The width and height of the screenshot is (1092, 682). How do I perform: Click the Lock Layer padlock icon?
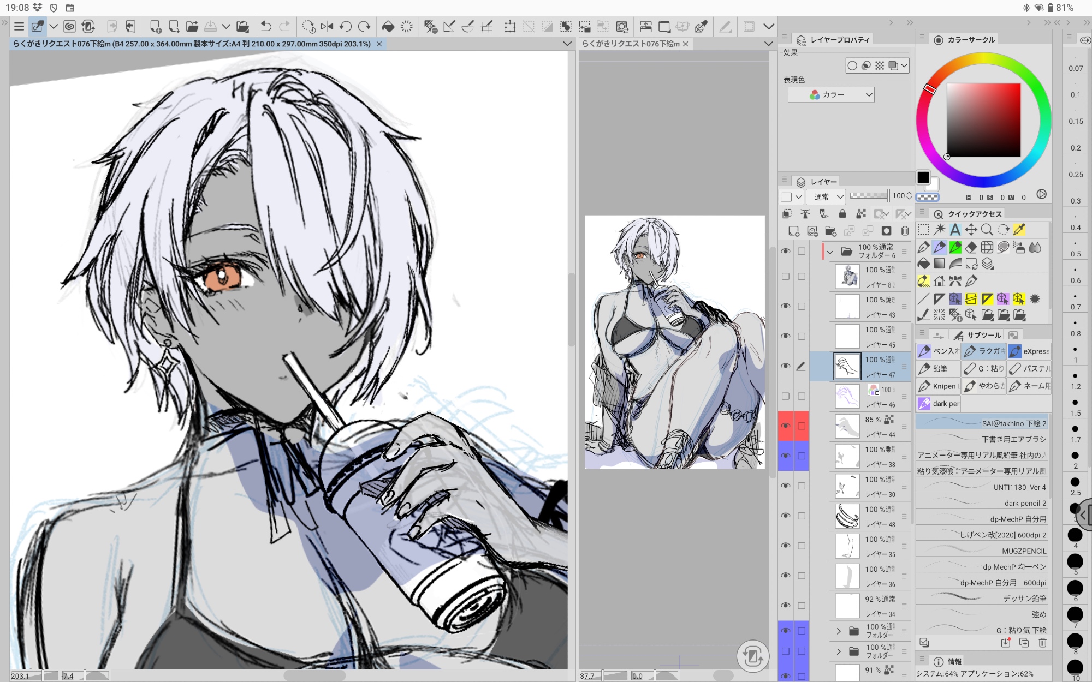[x=842, y=213]
